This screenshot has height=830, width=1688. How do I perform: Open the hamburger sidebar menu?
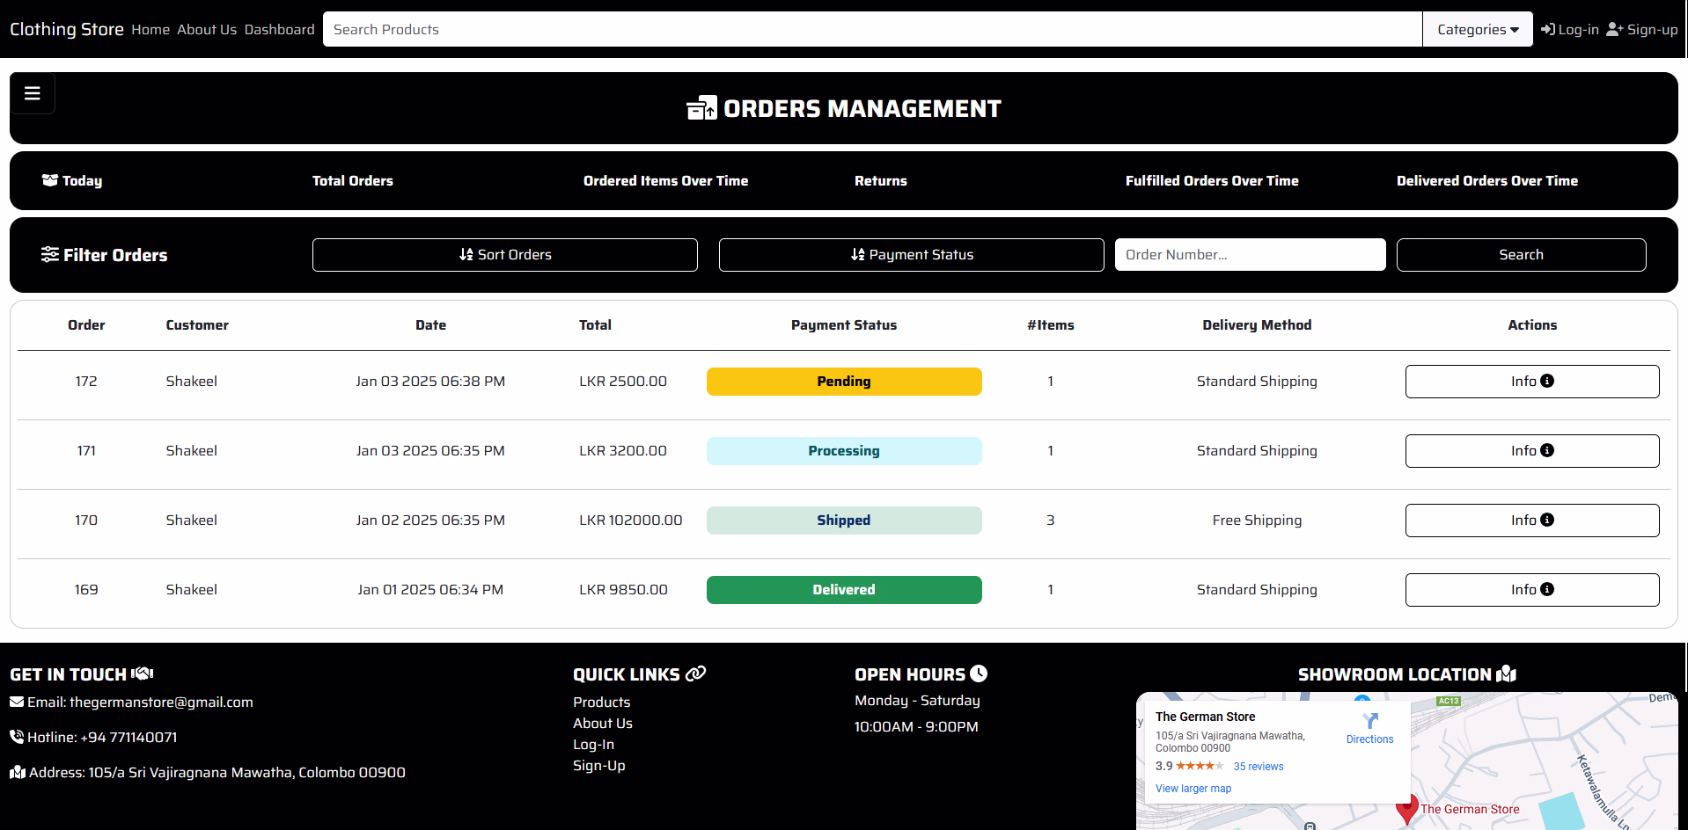33,93
